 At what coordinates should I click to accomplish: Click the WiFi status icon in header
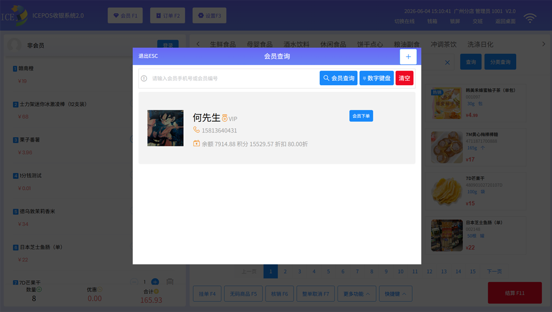tap(530, 18)
